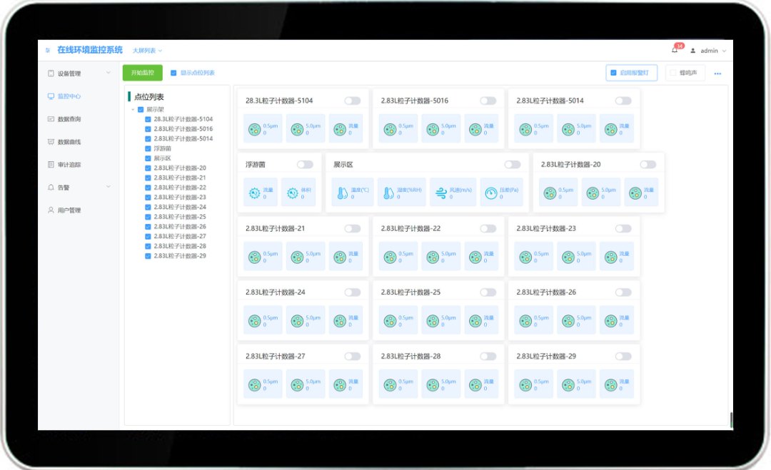The width and height of the screenshot is (771, 470).
Task: Turn on the 展示区 card switch
Action: tap(513, 165)
